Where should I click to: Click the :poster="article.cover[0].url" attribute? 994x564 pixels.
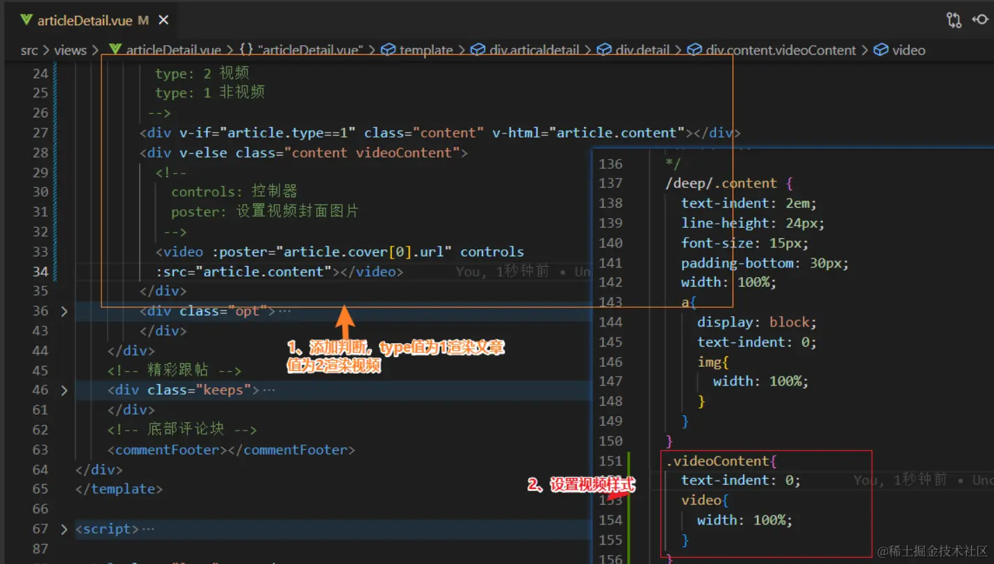tap(332, 251)
